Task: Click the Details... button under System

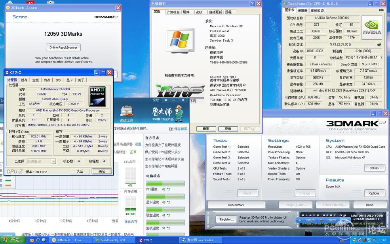Action: 375,168
